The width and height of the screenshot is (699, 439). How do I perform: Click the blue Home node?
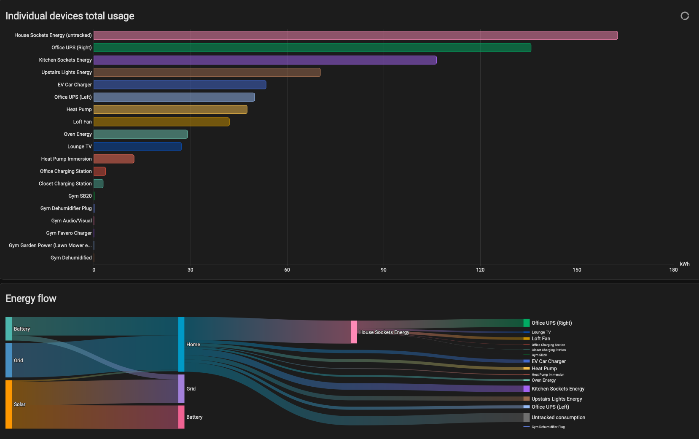click(x=181, y=345)
